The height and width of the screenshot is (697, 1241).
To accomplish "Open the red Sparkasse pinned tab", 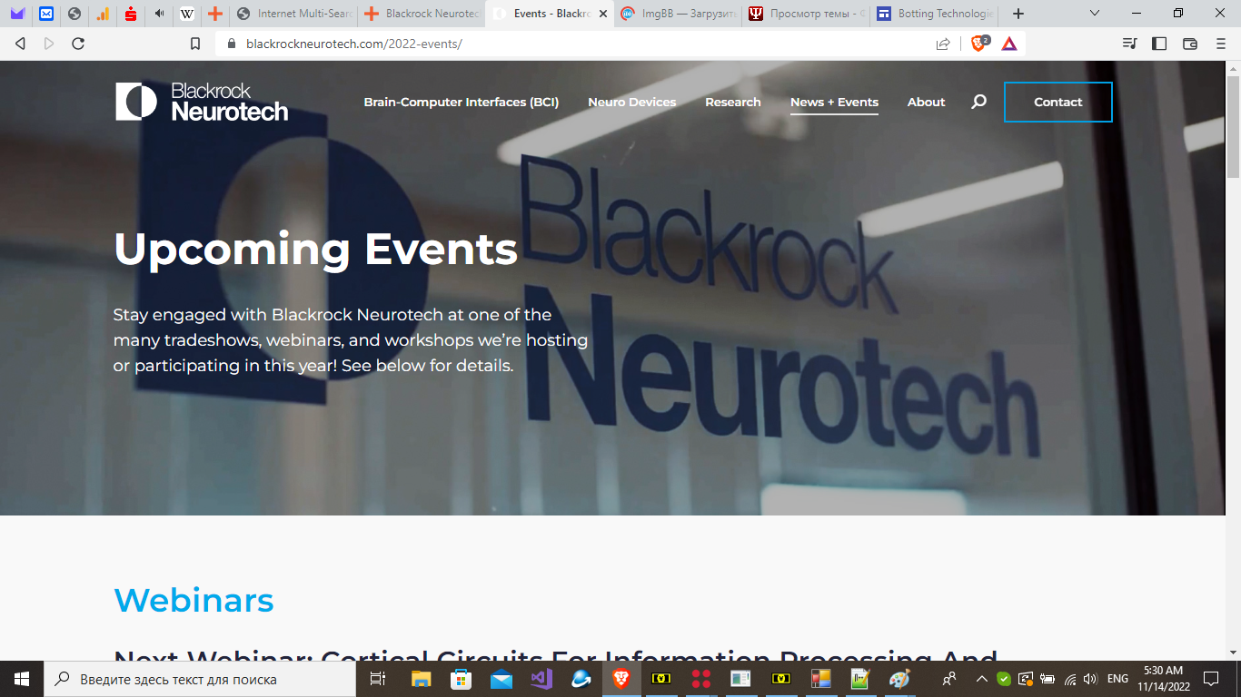I will pos(131,14).
